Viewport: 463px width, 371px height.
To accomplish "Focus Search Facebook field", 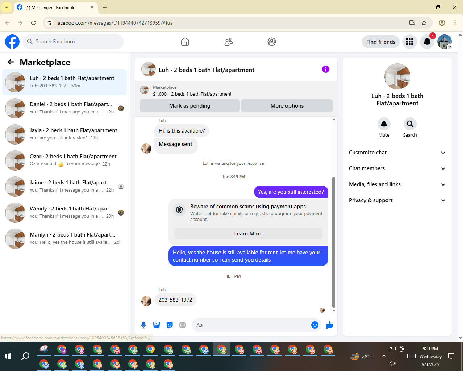I will pyautogui.click(x=73, y=42).
